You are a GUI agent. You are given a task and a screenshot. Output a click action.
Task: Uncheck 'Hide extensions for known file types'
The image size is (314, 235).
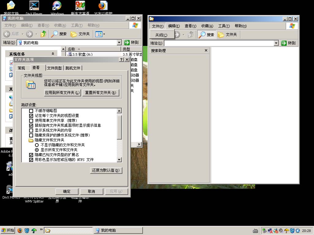tap(31, 155)
